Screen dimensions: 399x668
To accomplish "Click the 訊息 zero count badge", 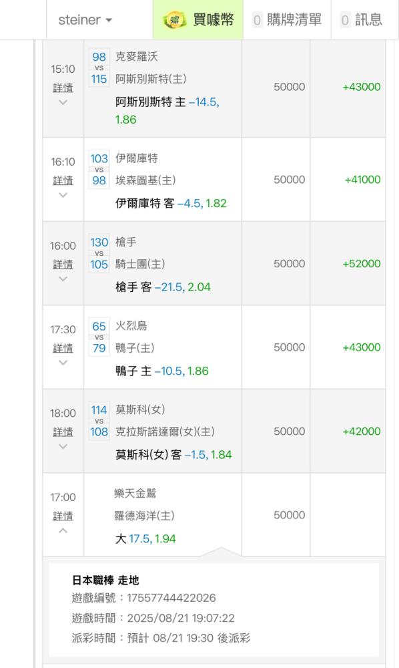I will 345,20.
